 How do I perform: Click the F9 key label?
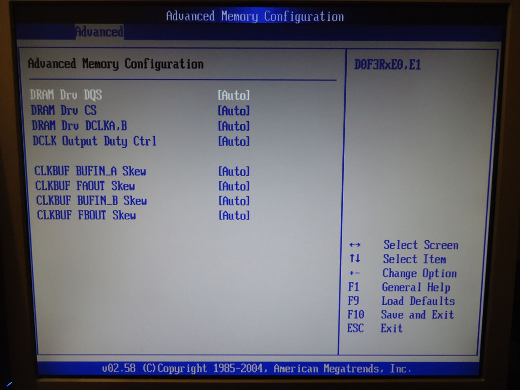tap(353, 301)
